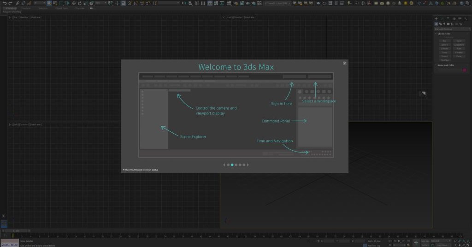472x247 pixels.
Task: Click the Teapot primitive button
Action: tap(445, 56)
